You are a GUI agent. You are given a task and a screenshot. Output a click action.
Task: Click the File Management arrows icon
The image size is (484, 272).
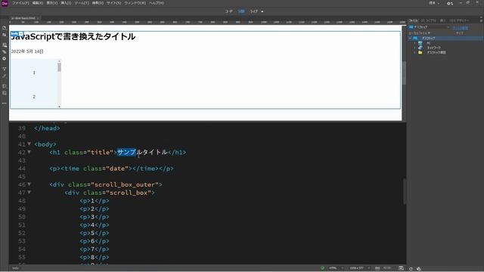[5, 35]
